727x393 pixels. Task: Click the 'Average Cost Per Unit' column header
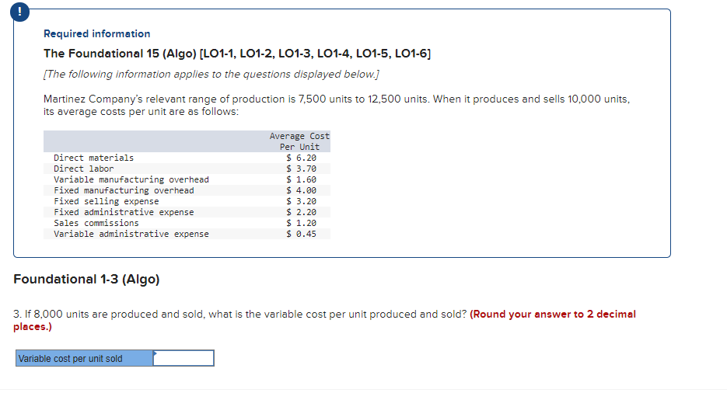(299, 141)
